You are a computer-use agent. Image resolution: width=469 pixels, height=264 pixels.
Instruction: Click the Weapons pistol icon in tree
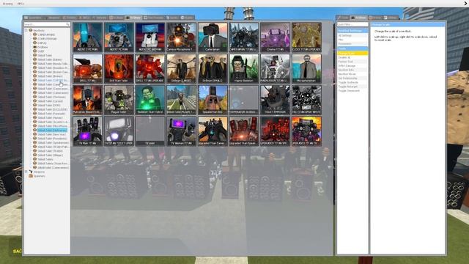click(31, 172)
